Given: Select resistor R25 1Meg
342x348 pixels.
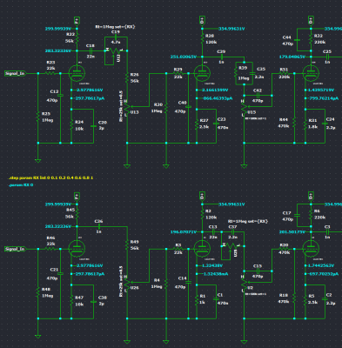Looking at the screenshot, I should pyautogui.click(x=37, y=117).
